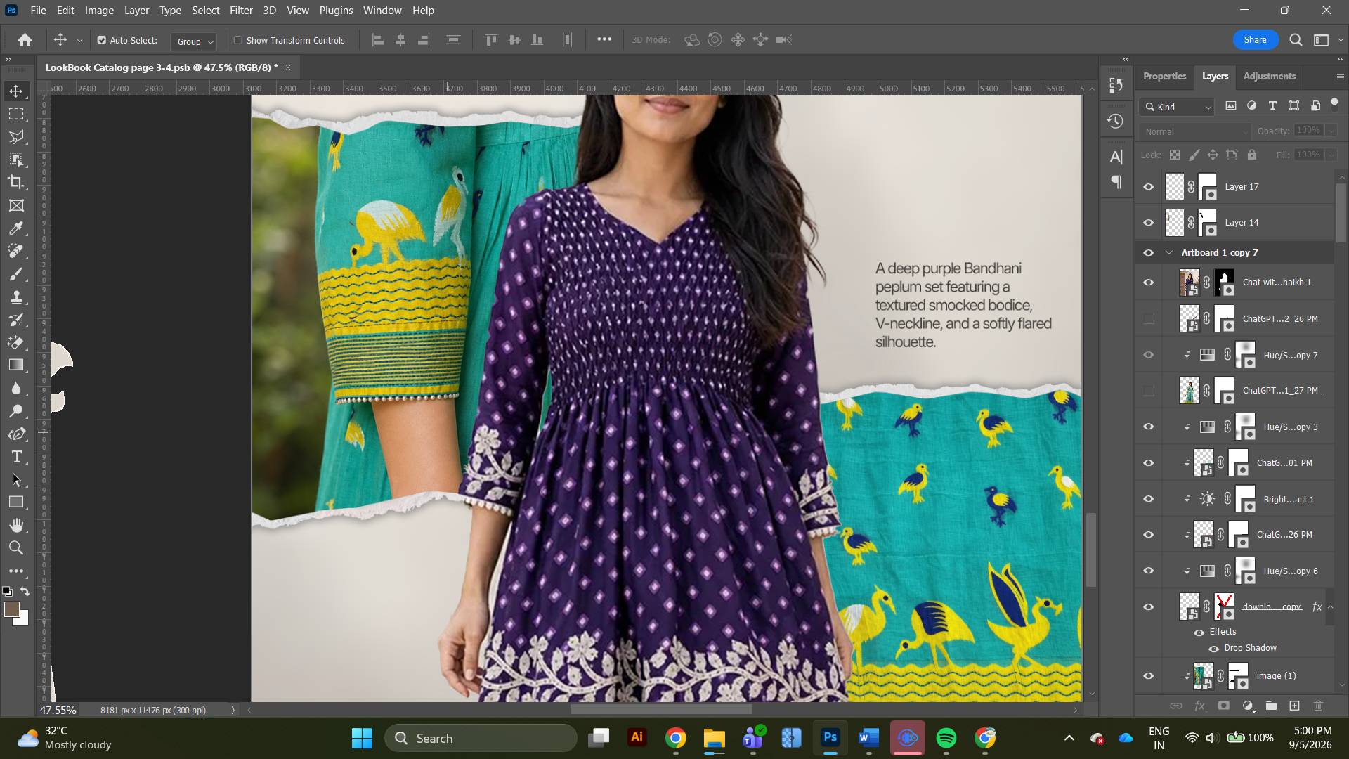Image resolution: width=1349 pixels, height=759 pixels.
Task: Choose the Hand tool
Action: [x=16, y=526]
